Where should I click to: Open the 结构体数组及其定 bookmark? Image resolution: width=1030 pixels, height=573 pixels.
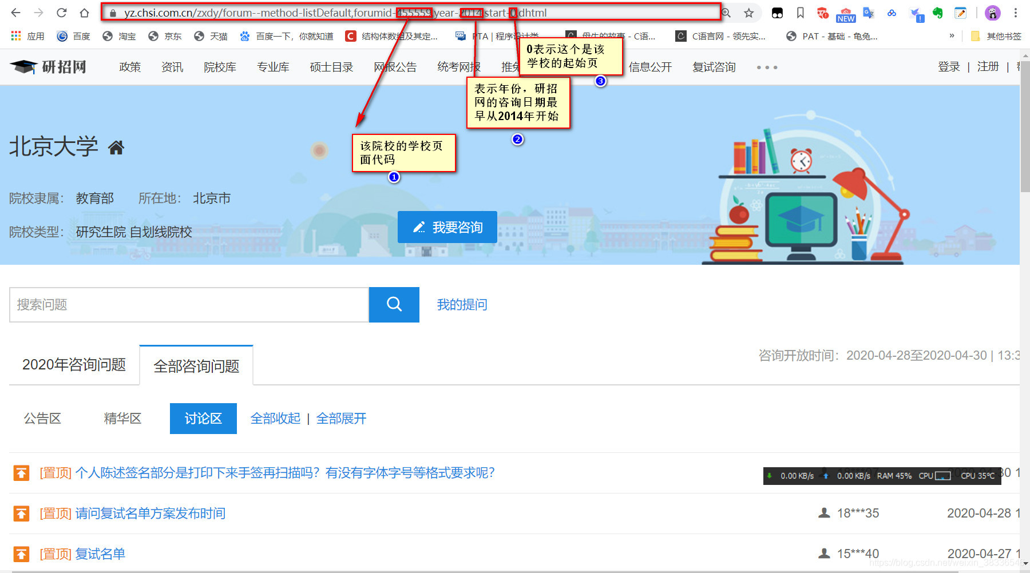(x=391, y=36)
